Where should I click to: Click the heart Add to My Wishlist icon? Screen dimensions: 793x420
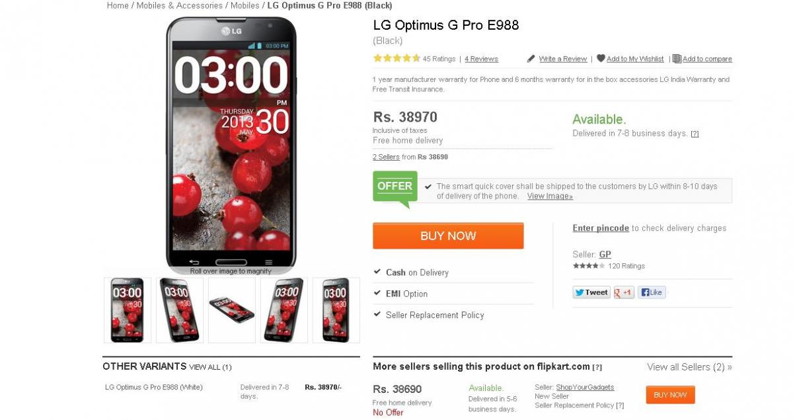click(601, 58)
